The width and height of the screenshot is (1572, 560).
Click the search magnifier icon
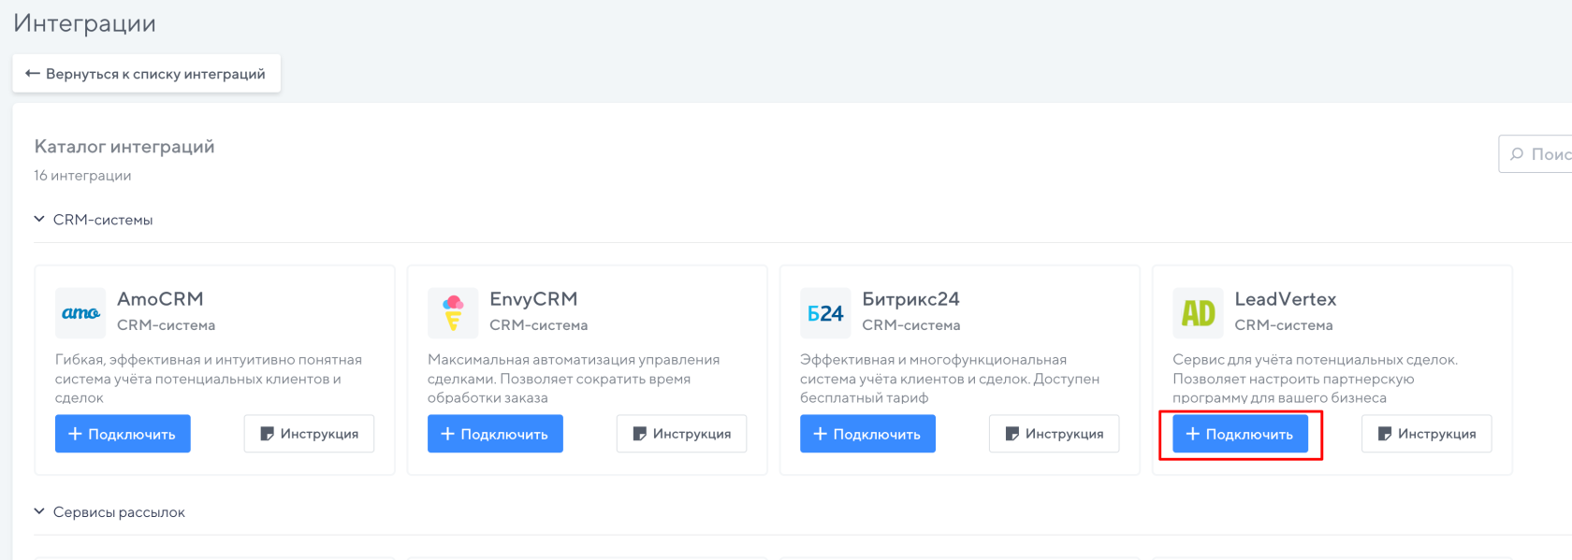(x=1517, y=154)
